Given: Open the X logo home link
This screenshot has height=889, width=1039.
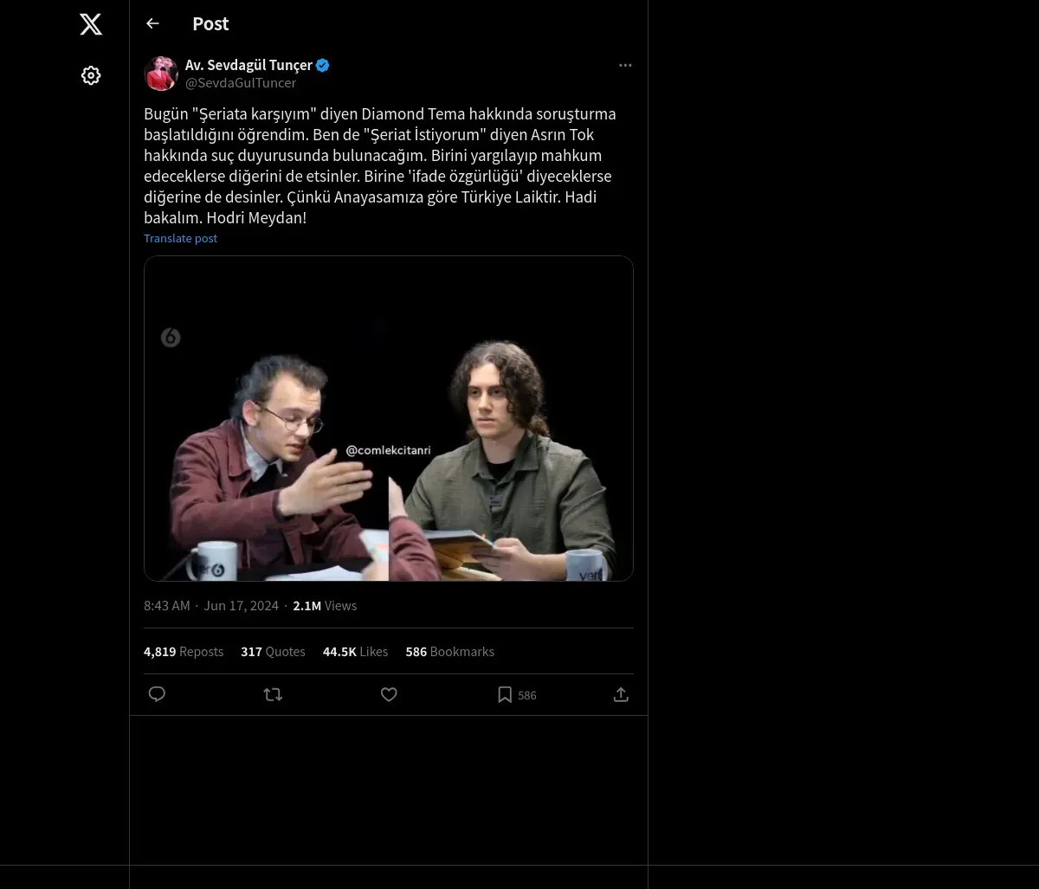Looking at the screenshot, I should click(91, 24).
